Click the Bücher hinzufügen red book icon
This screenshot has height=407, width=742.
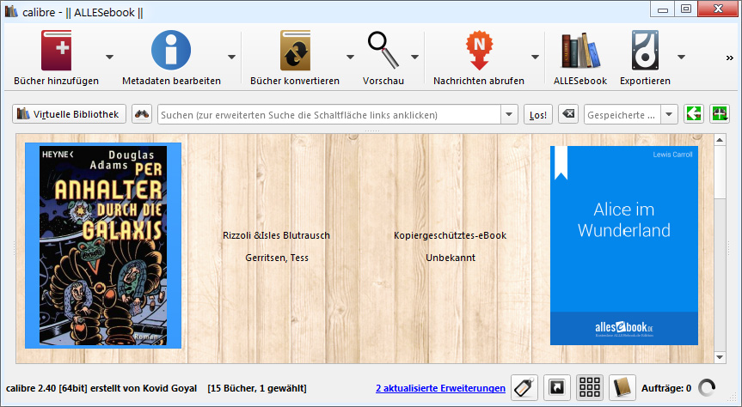pyautogui.click(x=56, y=50)
